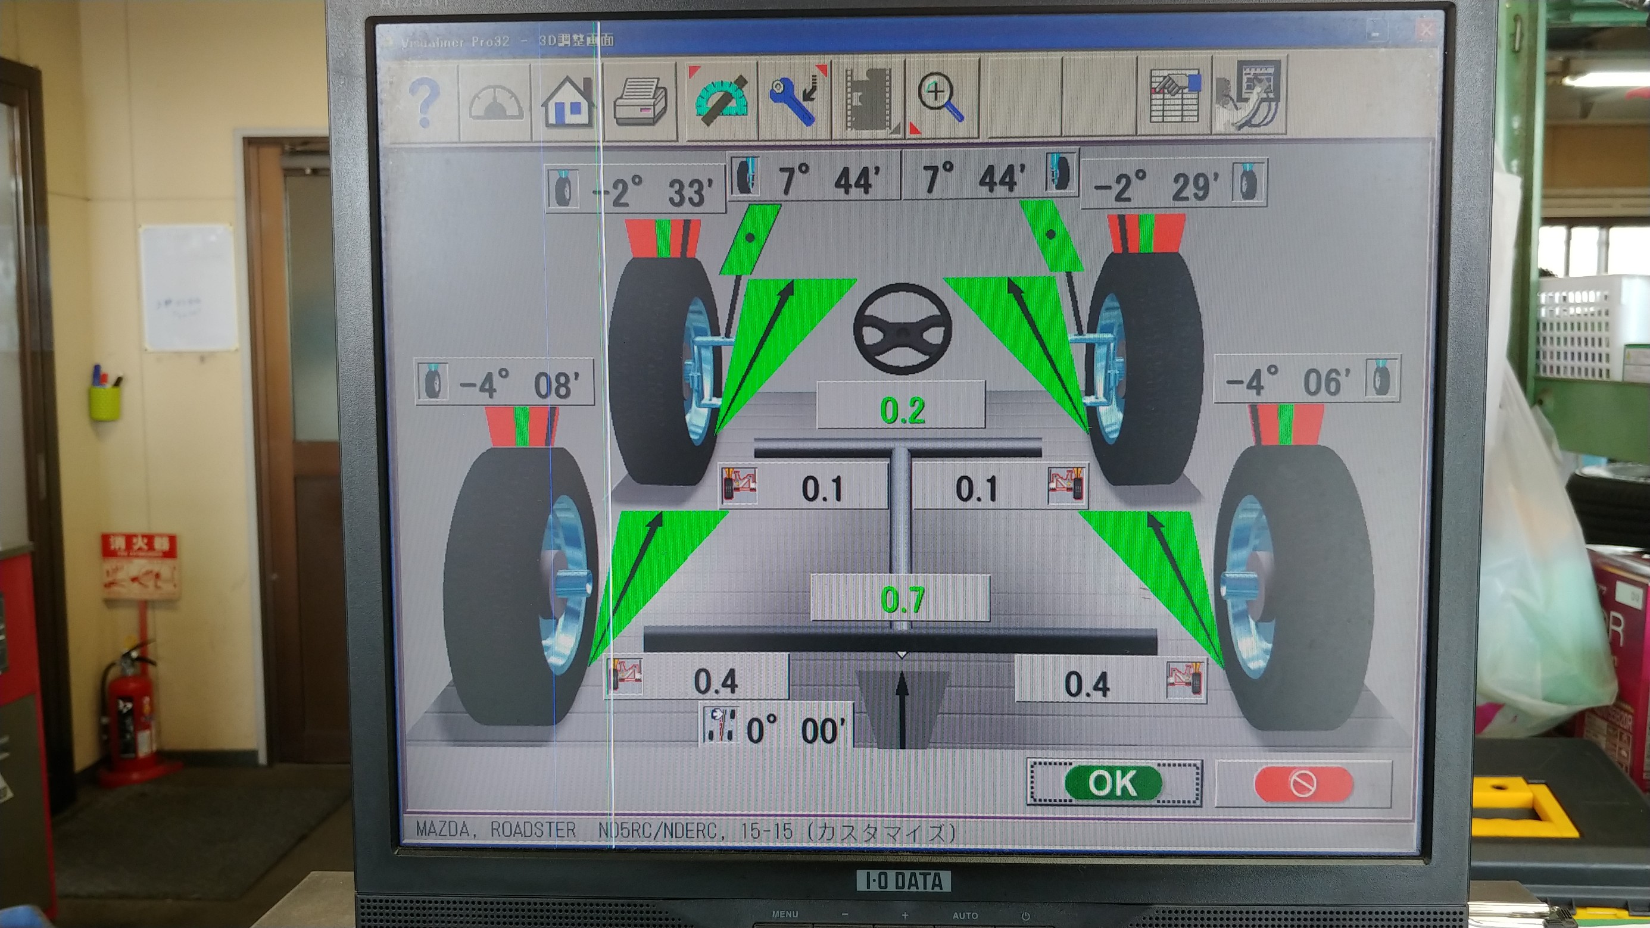
Task: Click rear left camber -4° 08' readout
Action: 519,385
